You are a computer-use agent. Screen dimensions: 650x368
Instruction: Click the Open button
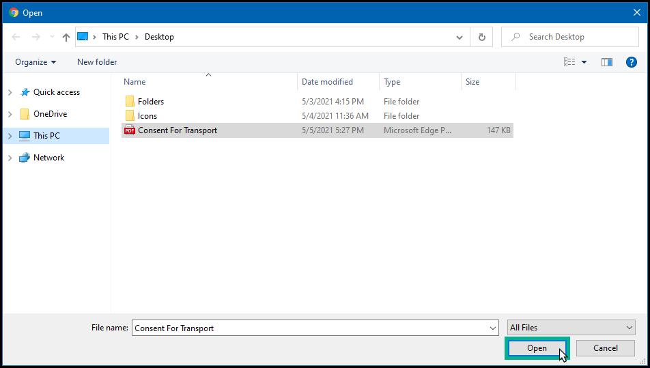tap(537, 348)
